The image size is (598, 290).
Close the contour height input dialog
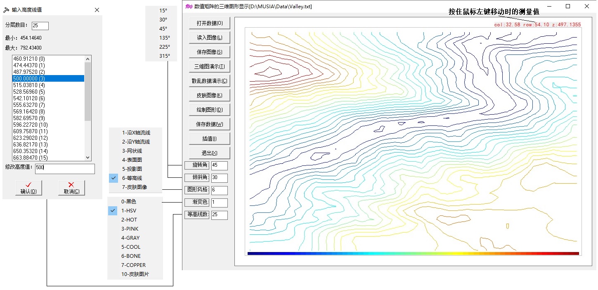[97, 9]
